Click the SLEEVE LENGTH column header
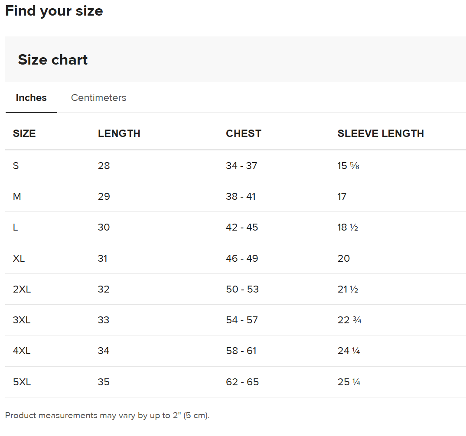Image resolution: width=466 pixels, height=436 pixels. 381,133
